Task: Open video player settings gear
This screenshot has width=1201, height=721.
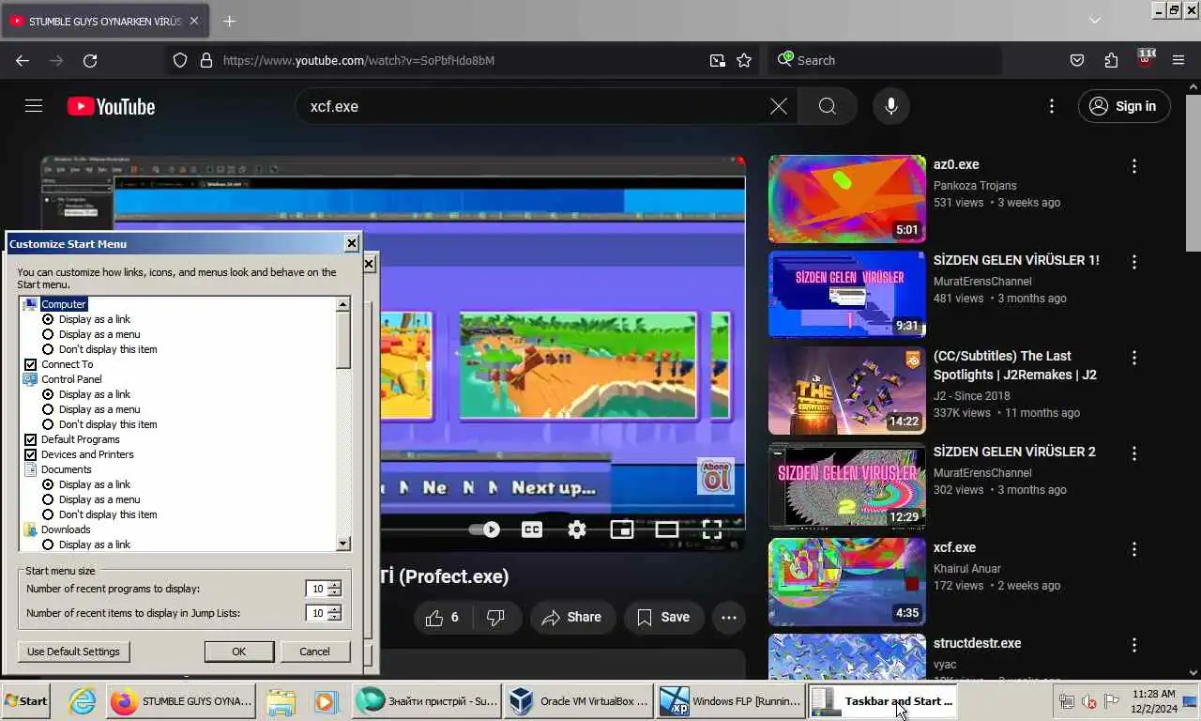Action: (x=577, y=529)
